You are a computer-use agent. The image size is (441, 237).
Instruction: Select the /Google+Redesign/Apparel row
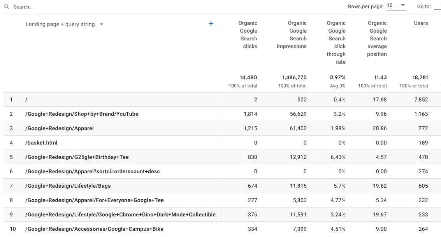pos(60,128)
